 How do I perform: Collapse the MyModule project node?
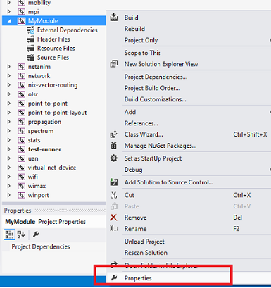tap(9, 21)
